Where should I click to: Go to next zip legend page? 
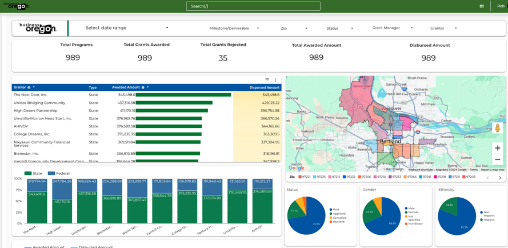coord(500,178)
